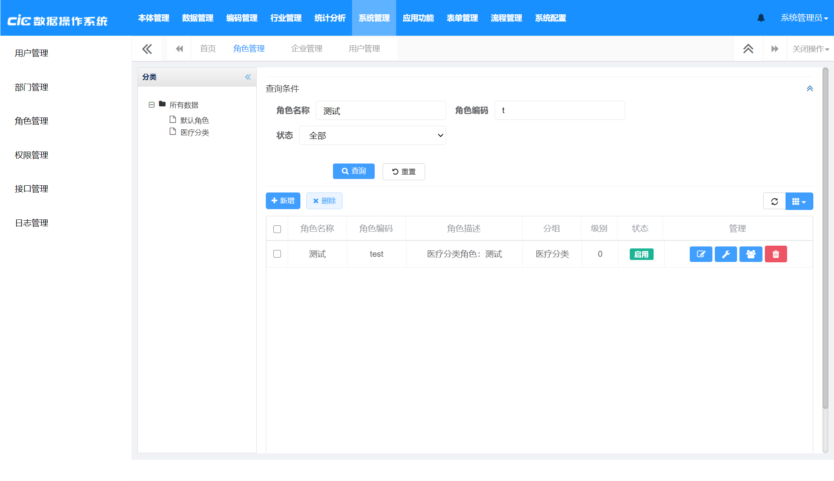Open the column grid view dropdown
This screenshot has width=834, height=481.
(799, 201)
